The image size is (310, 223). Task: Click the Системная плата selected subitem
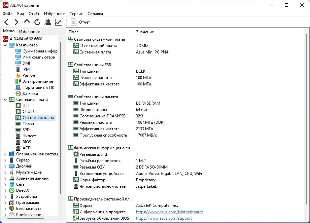[35, 118]
